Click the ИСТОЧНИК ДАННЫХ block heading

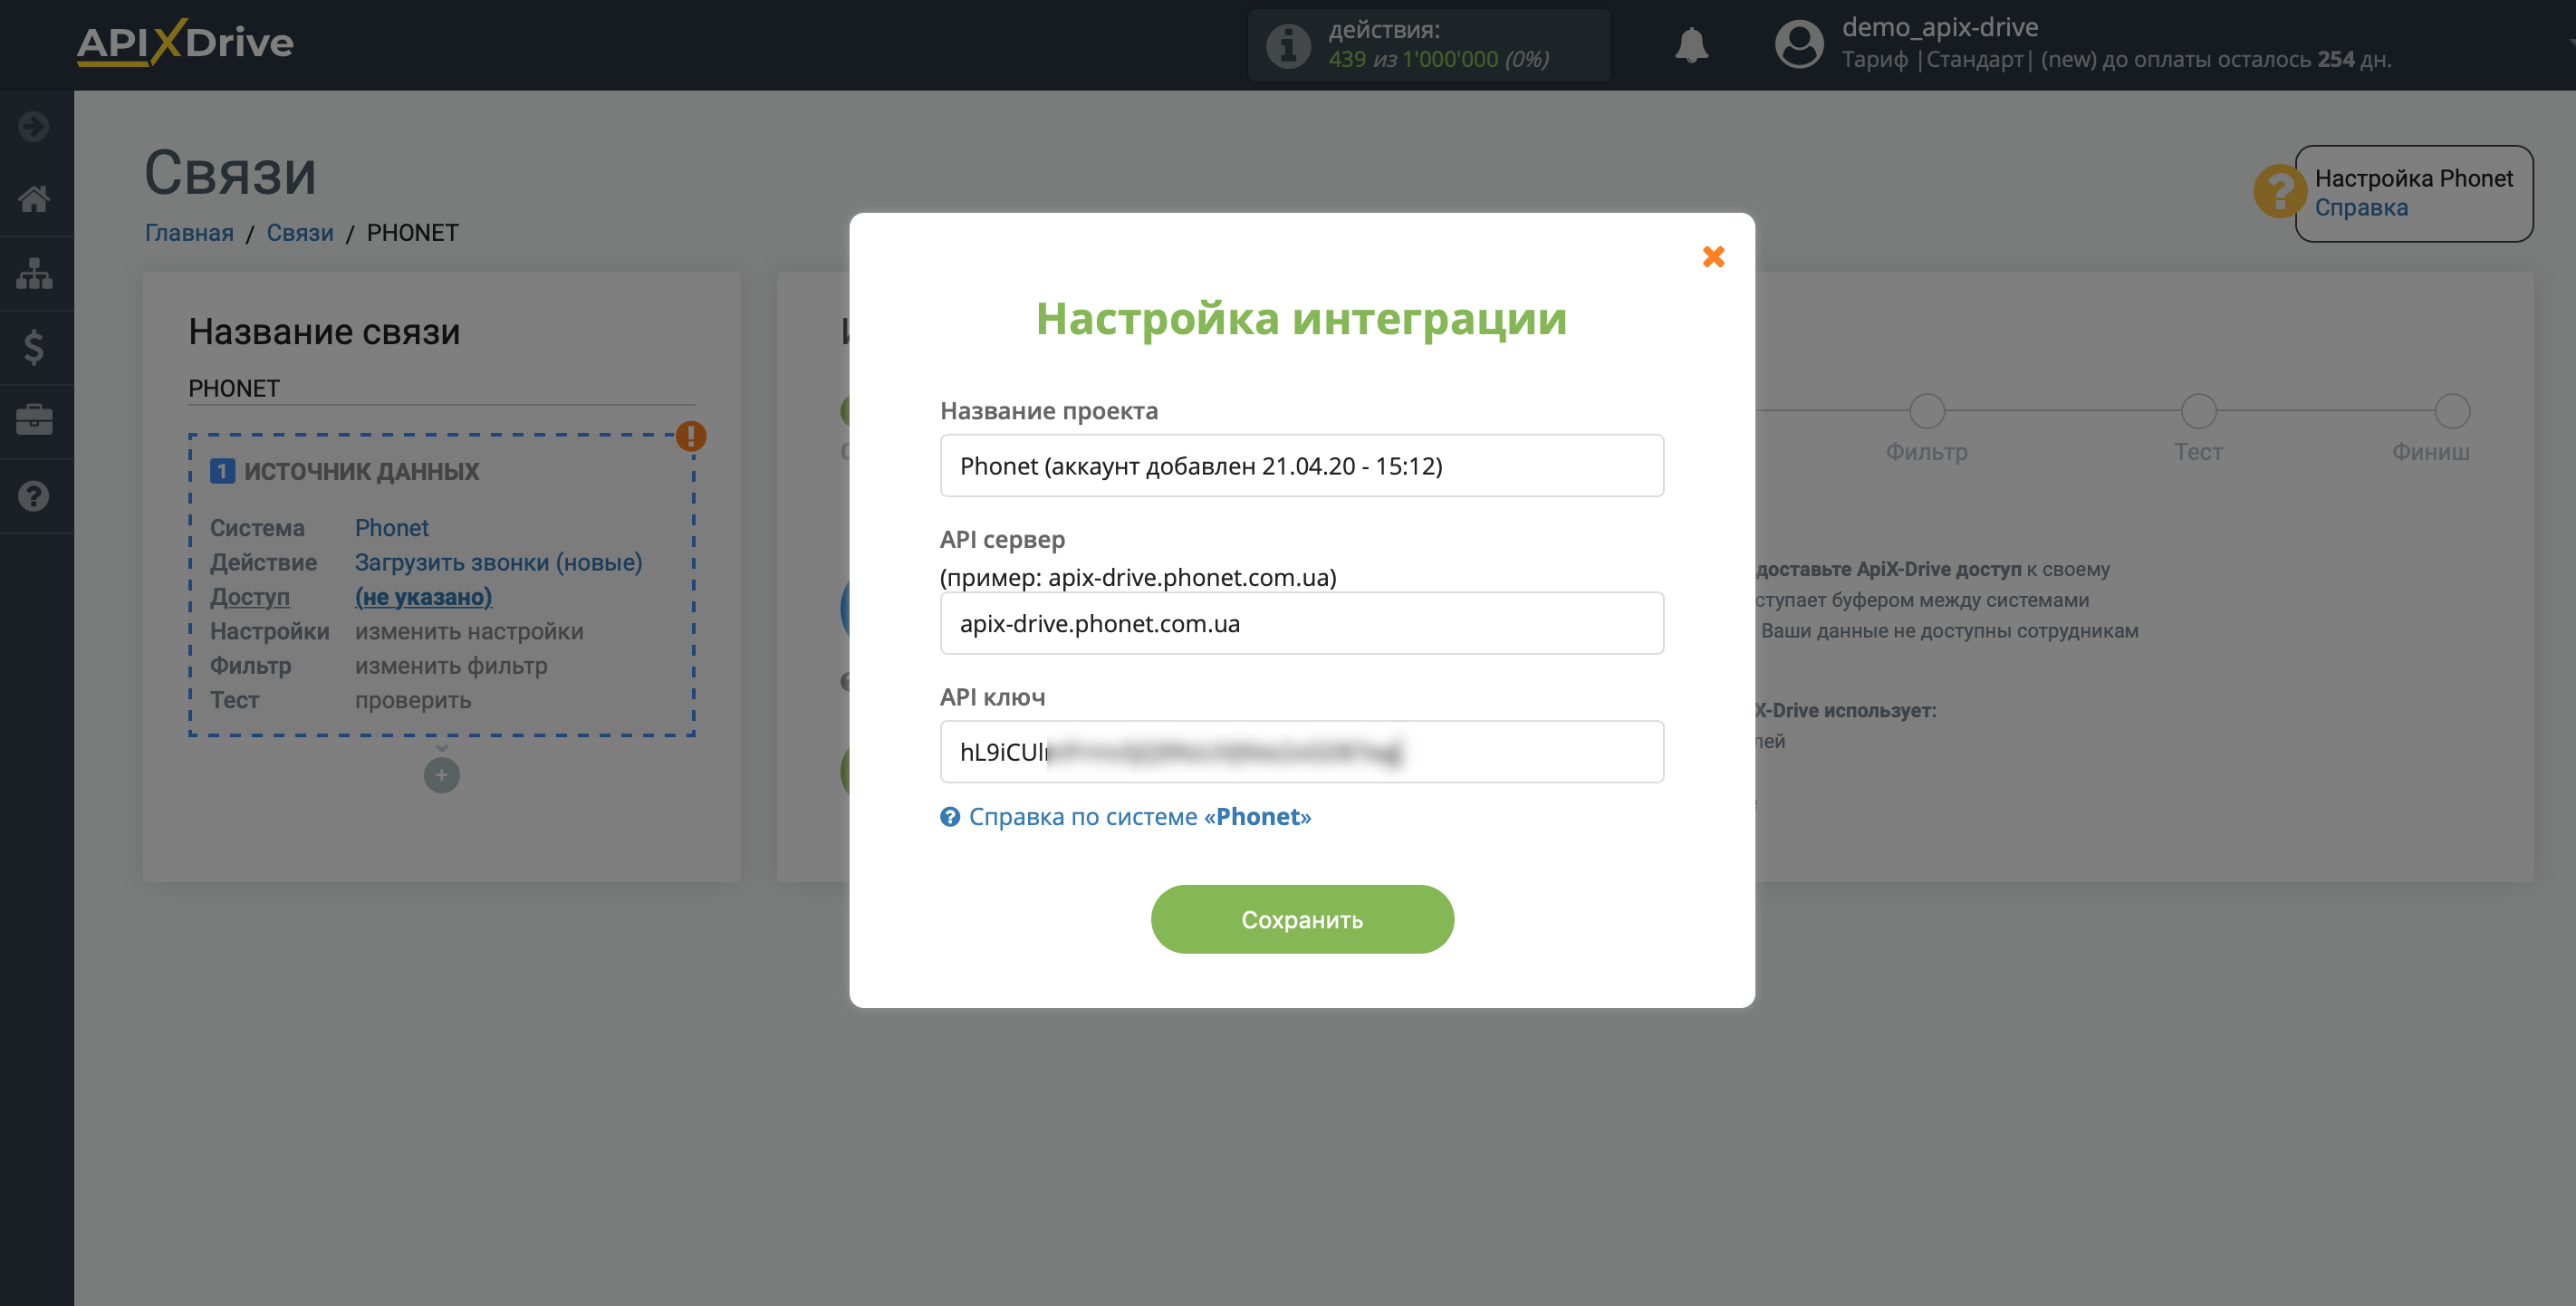[x=361, y=471]
